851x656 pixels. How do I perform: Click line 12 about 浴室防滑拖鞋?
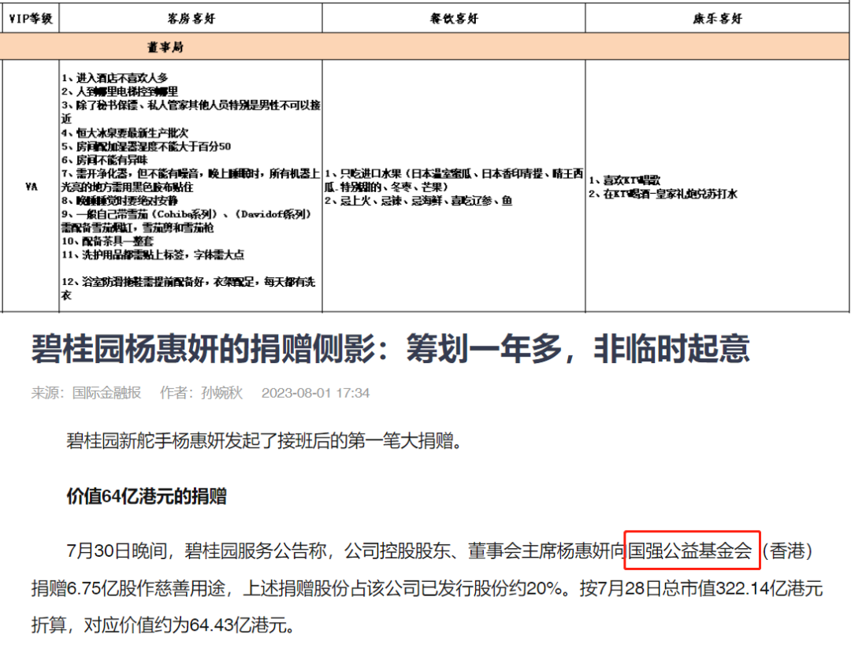point(188,289)
